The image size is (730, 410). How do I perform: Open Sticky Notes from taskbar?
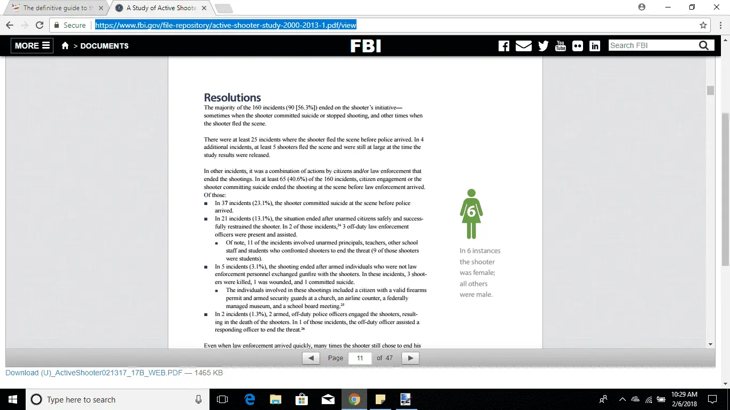[x=380, y=399]
